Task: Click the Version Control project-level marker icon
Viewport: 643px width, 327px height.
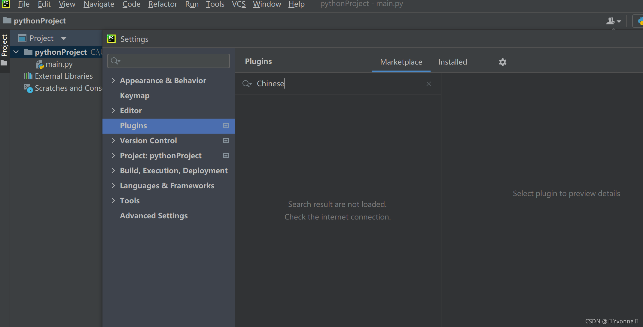Action: [x=226, y=141]
